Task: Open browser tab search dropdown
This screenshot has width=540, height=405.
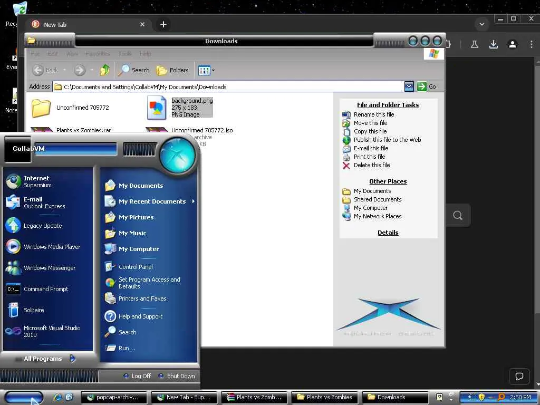Action: 482,24
